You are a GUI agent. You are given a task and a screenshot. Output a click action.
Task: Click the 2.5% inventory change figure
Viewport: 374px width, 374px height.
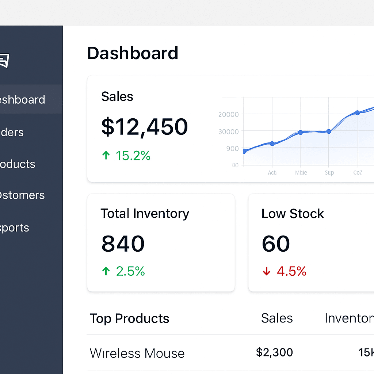click(x=130, y=271)
